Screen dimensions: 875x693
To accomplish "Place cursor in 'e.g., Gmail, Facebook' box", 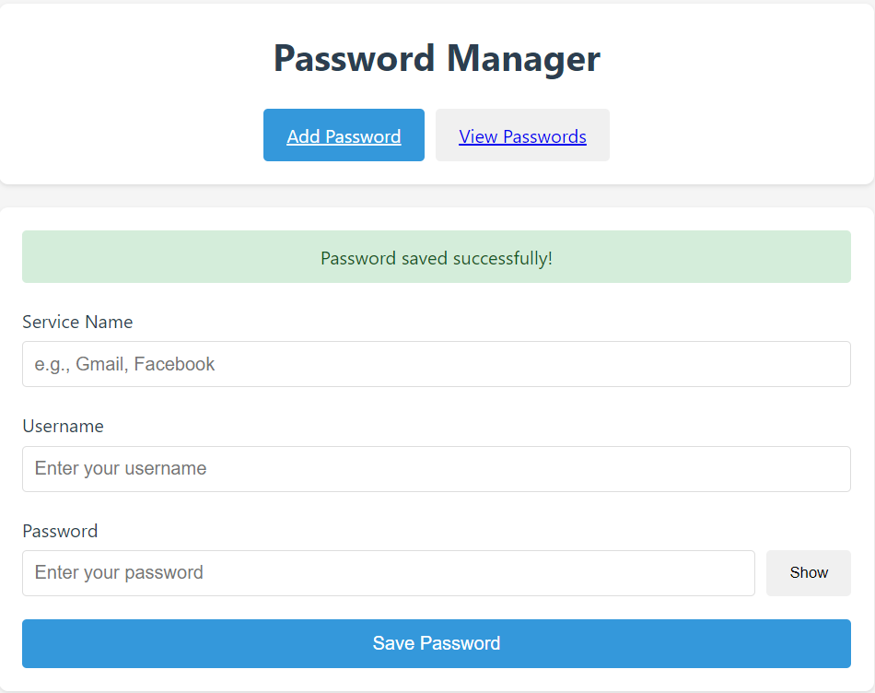I will (x=436, y=364).
